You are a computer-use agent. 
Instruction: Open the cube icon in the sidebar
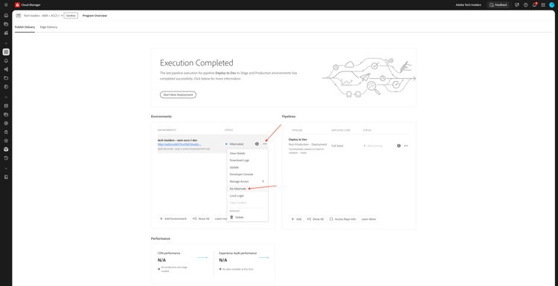6,149
